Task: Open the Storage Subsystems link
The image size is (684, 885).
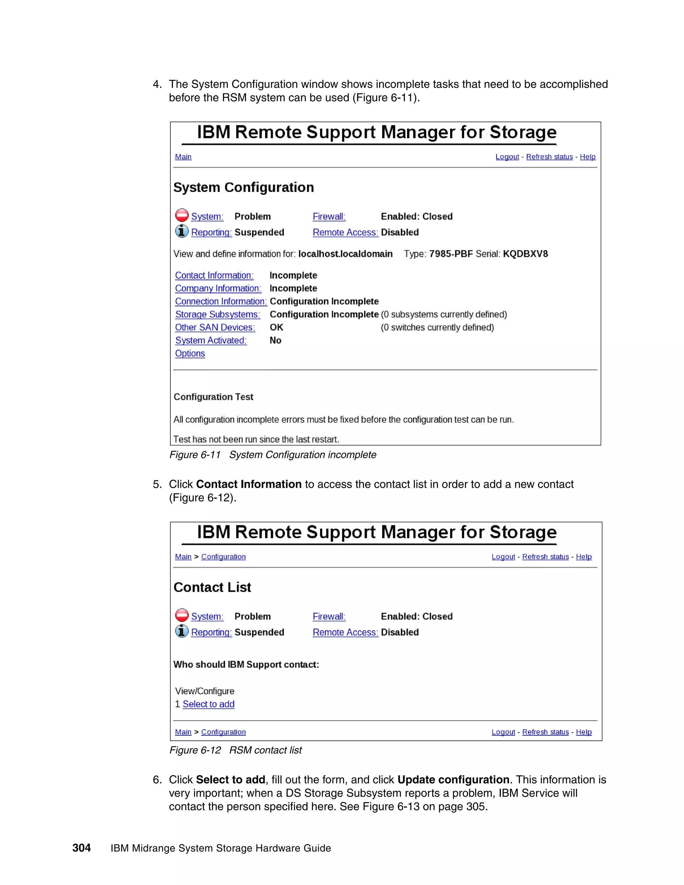Action: pyautogui.click(x=218, y=315)
